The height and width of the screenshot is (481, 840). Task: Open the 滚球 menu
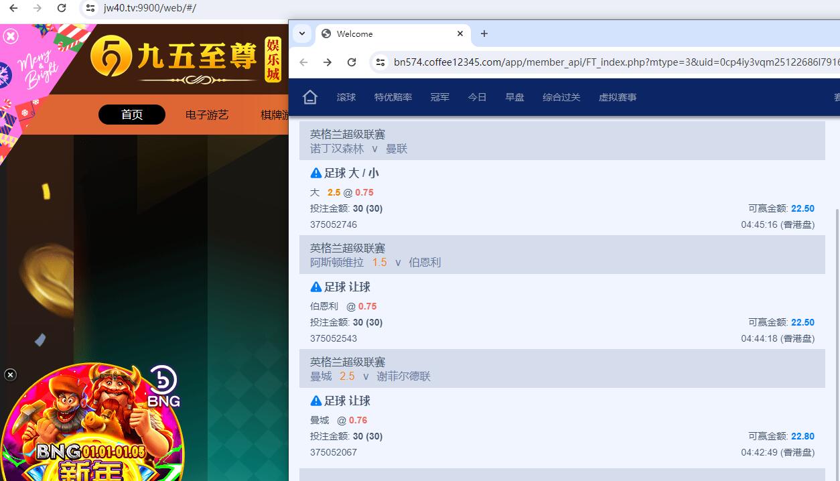346,97
